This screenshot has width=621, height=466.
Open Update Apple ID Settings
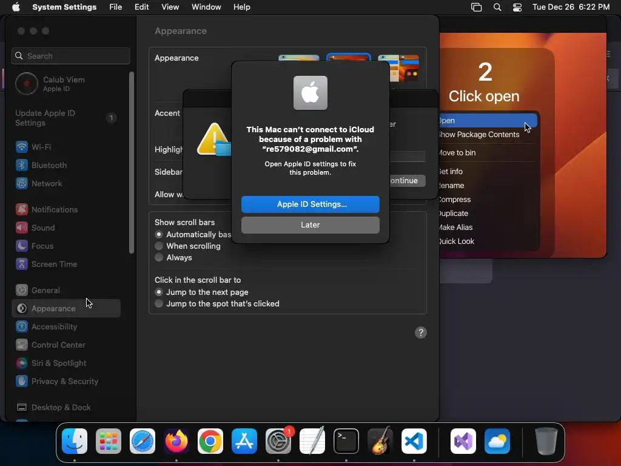pyautogui.click(x=65, y=118)
